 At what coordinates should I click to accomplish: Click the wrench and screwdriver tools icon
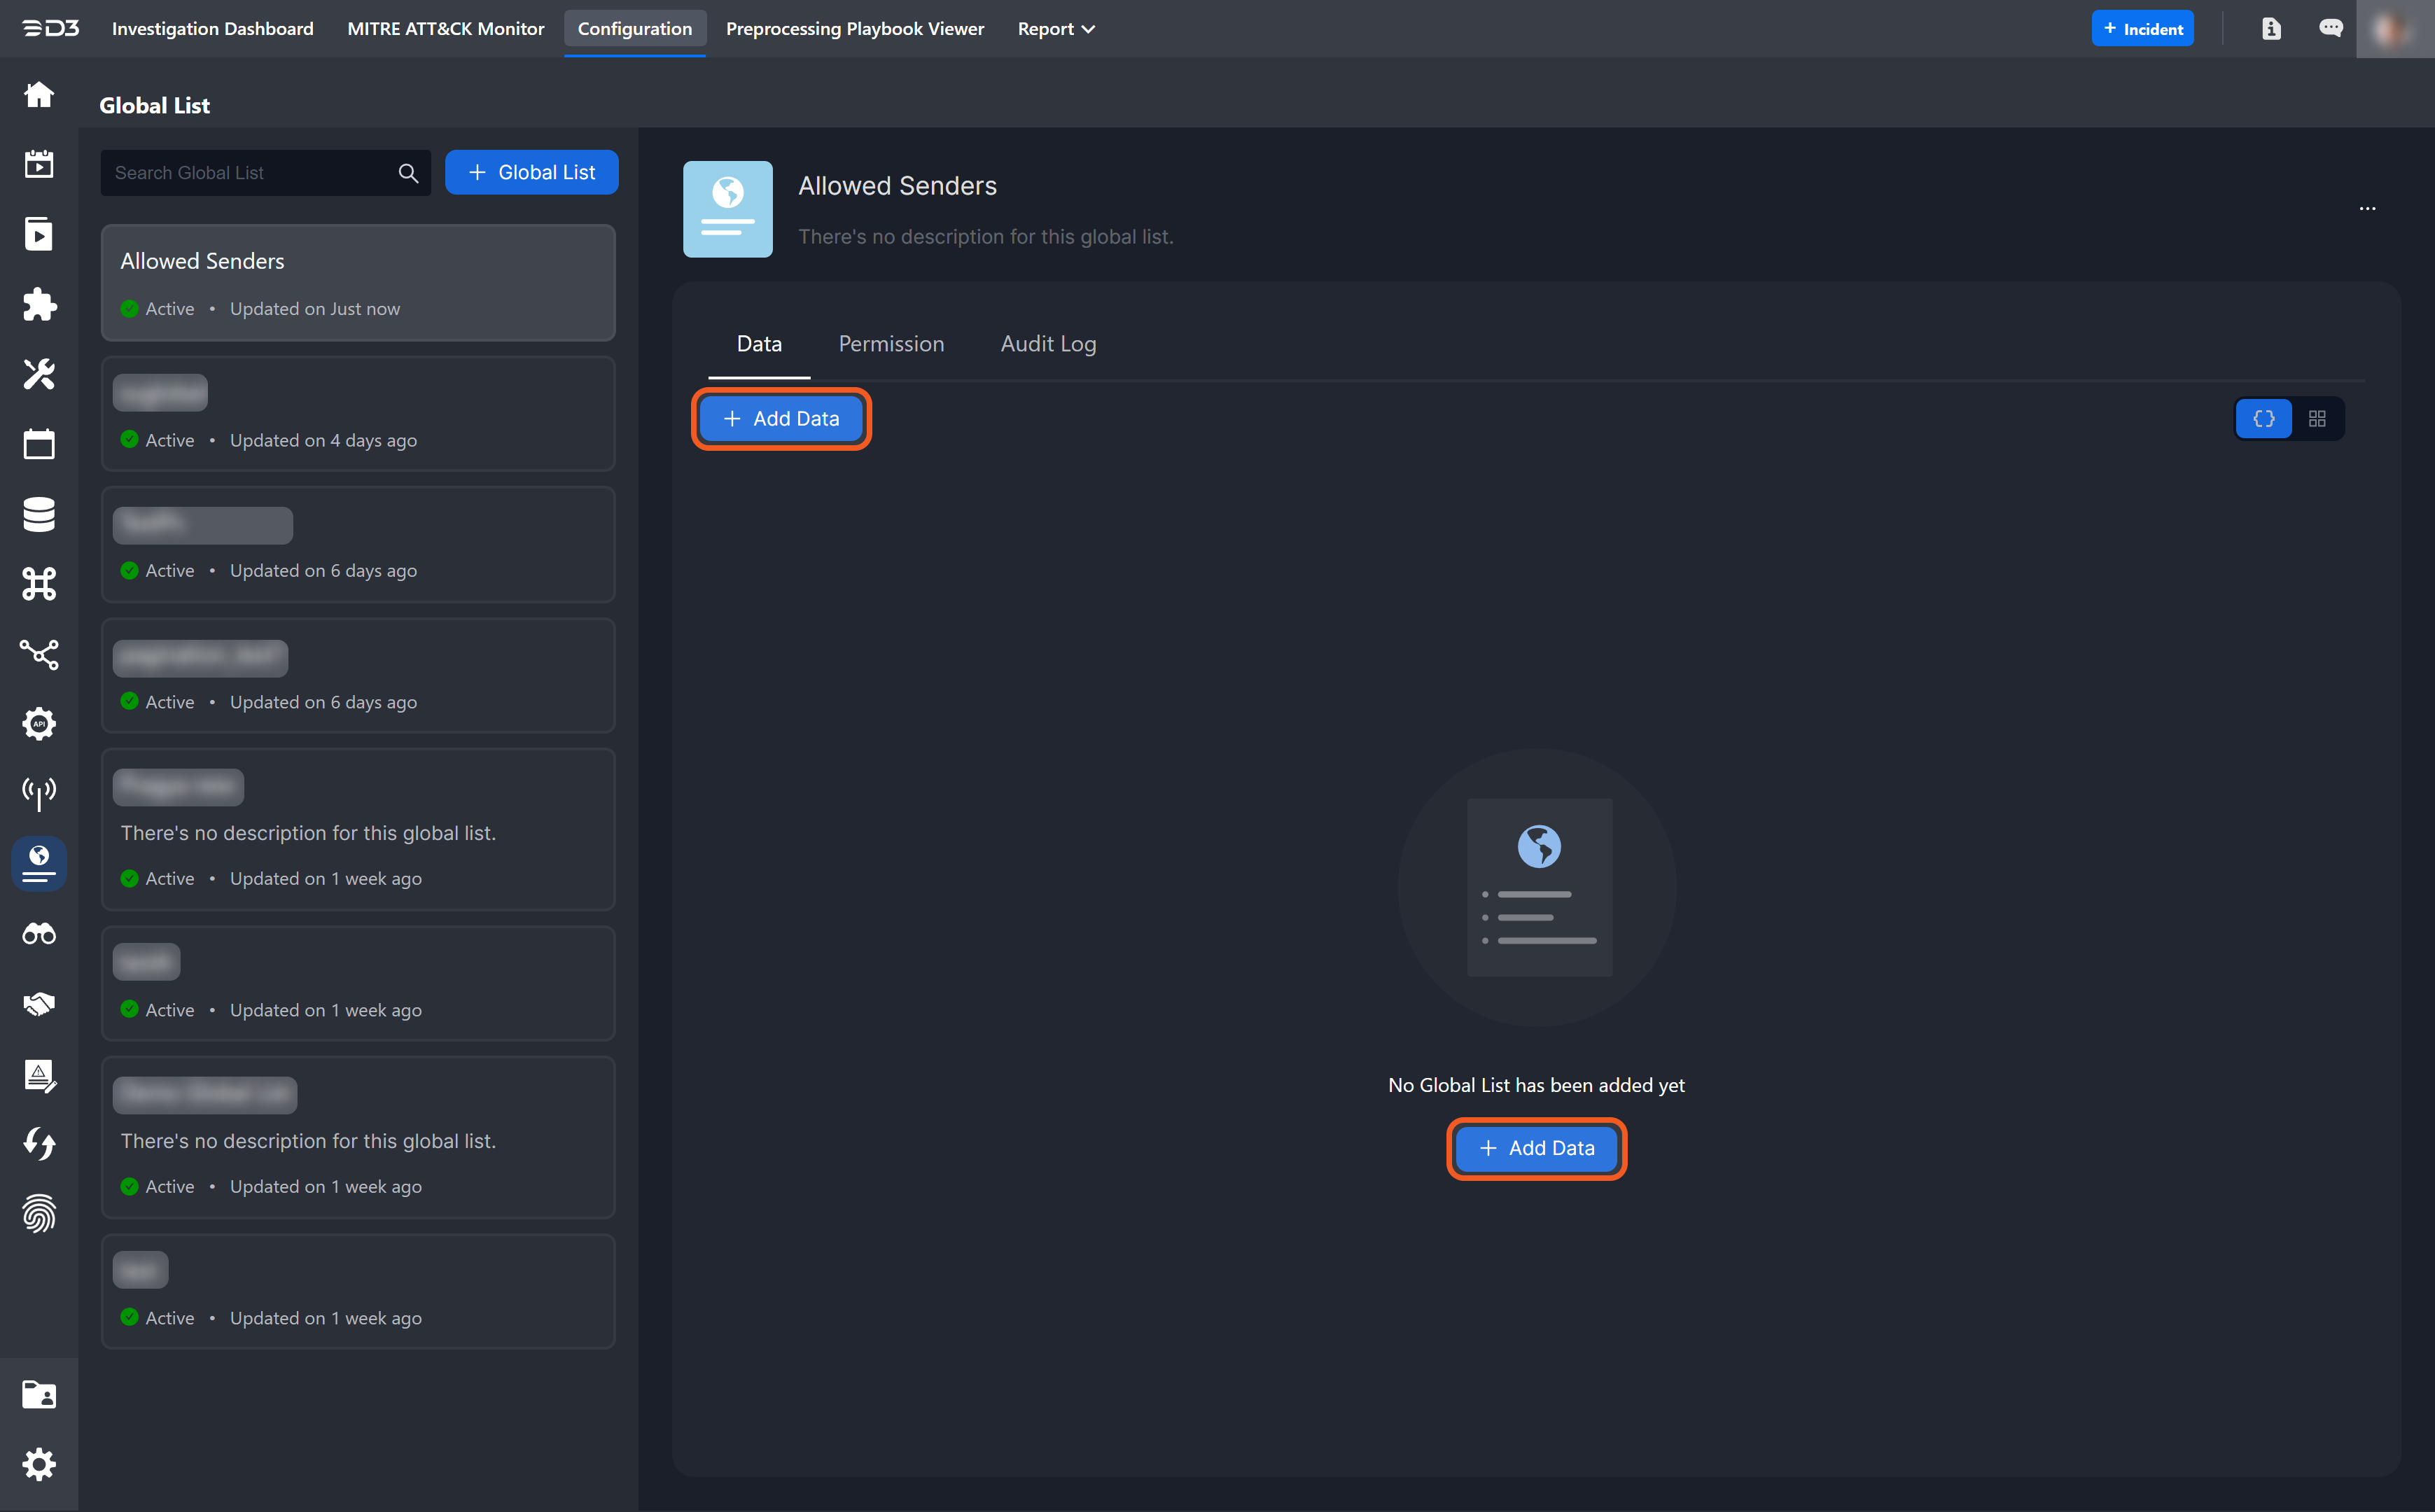(39, 374)
